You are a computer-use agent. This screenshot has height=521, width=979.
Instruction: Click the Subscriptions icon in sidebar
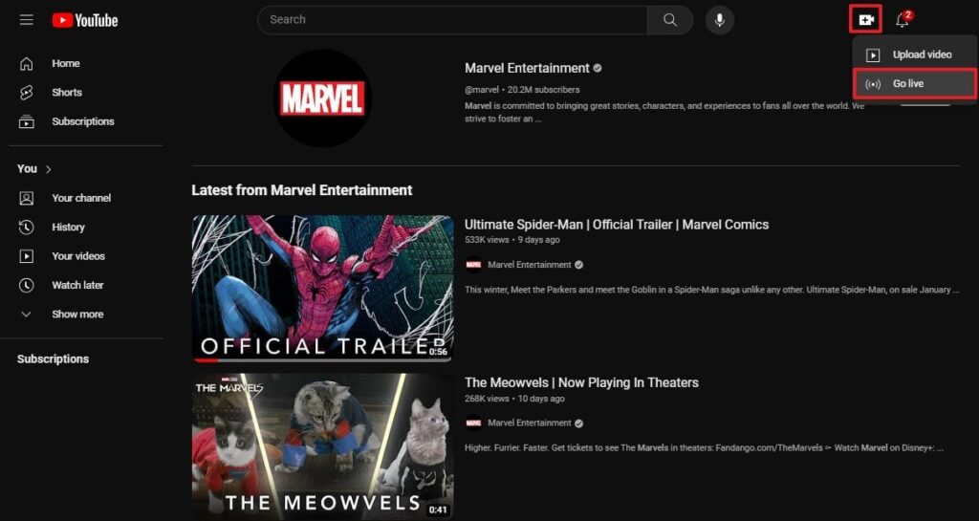pyautogui.click(x=26, y=121)
